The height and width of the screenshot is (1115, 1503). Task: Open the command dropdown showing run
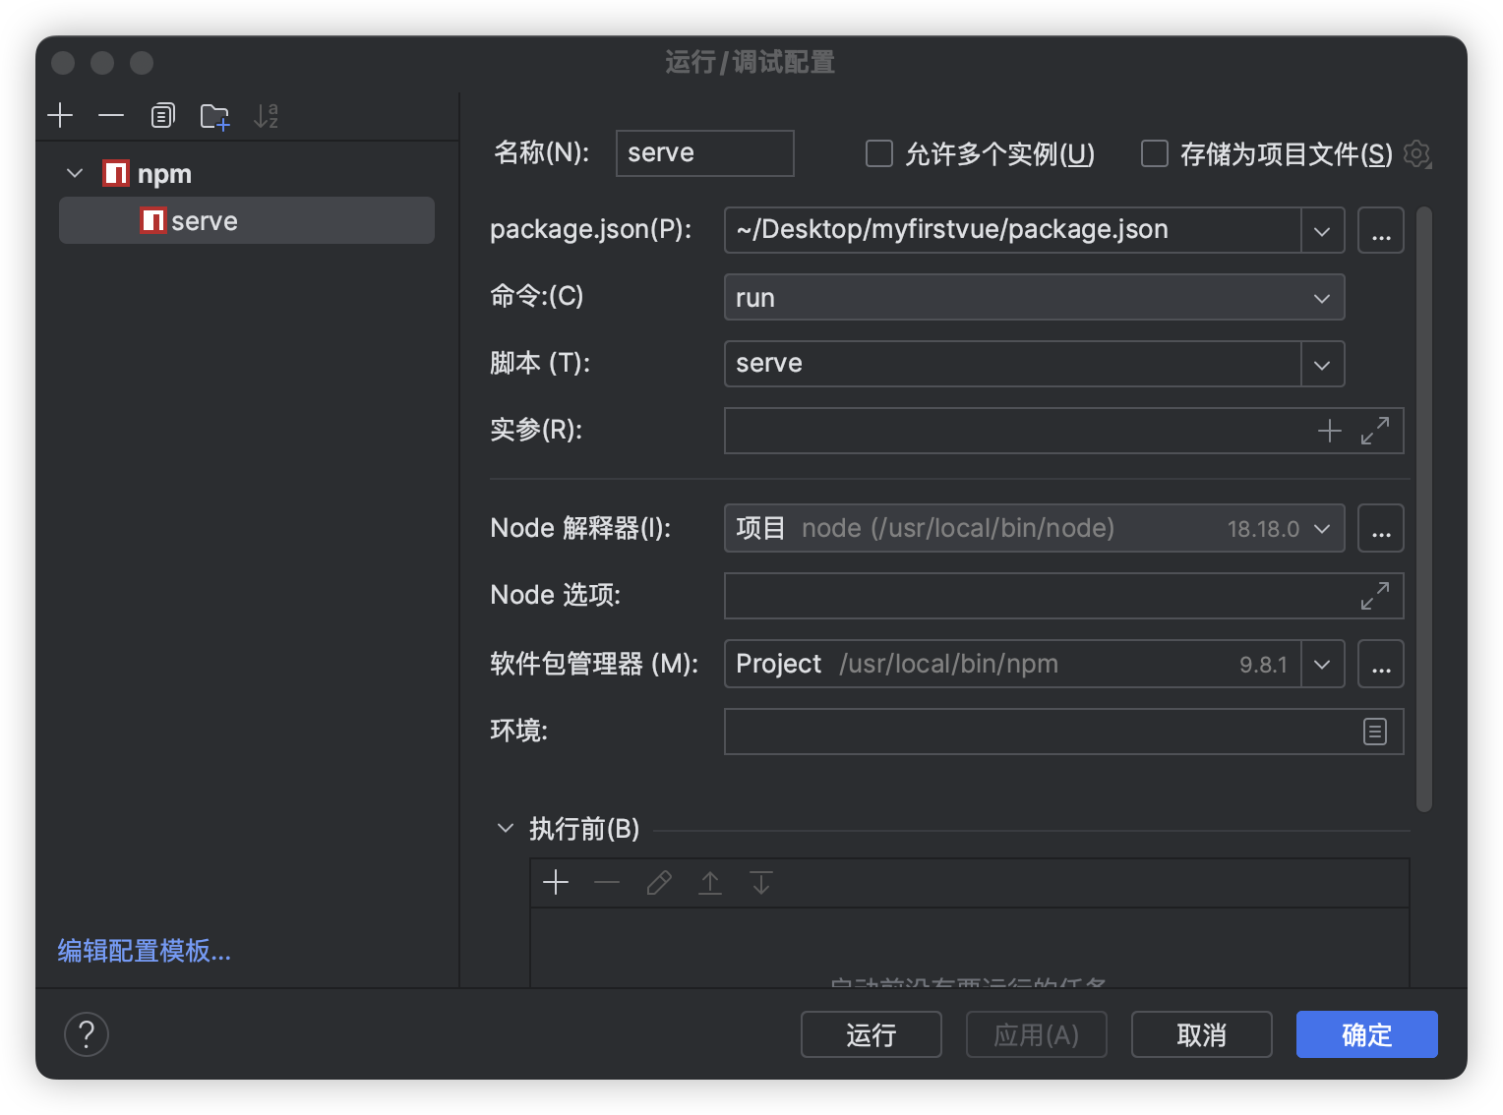pos(1033,298)
